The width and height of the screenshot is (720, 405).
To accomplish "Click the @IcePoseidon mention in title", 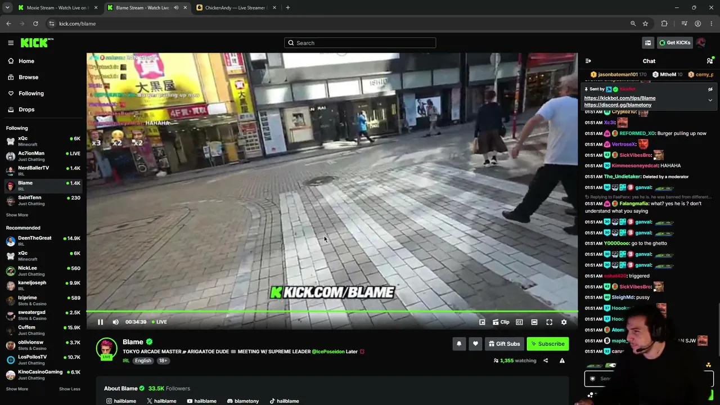I will pyautogui.click(x=328, y=352).
